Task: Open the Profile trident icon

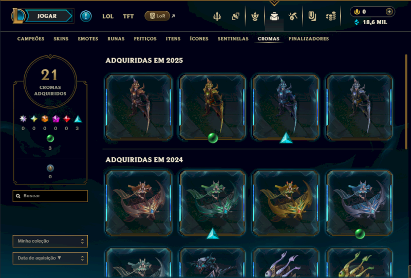Action: (217, 16)
